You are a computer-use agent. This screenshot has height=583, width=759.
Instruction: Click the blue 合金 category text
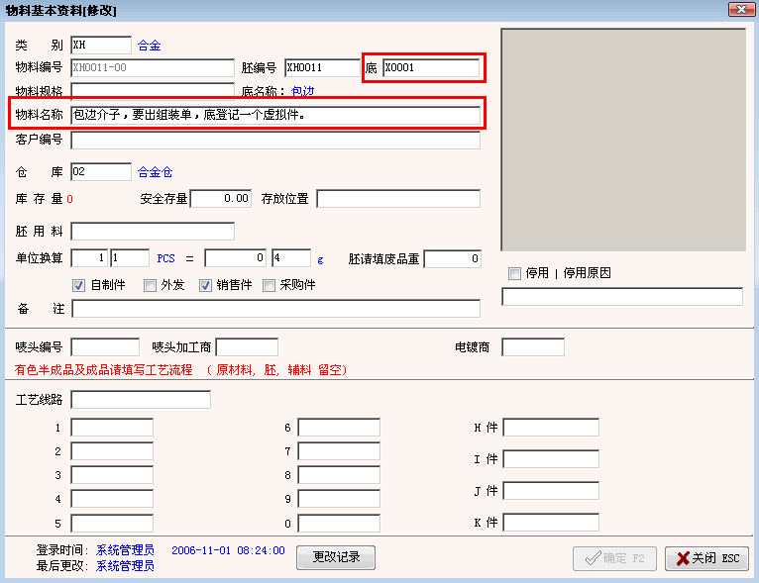click(x=149, y=46)
